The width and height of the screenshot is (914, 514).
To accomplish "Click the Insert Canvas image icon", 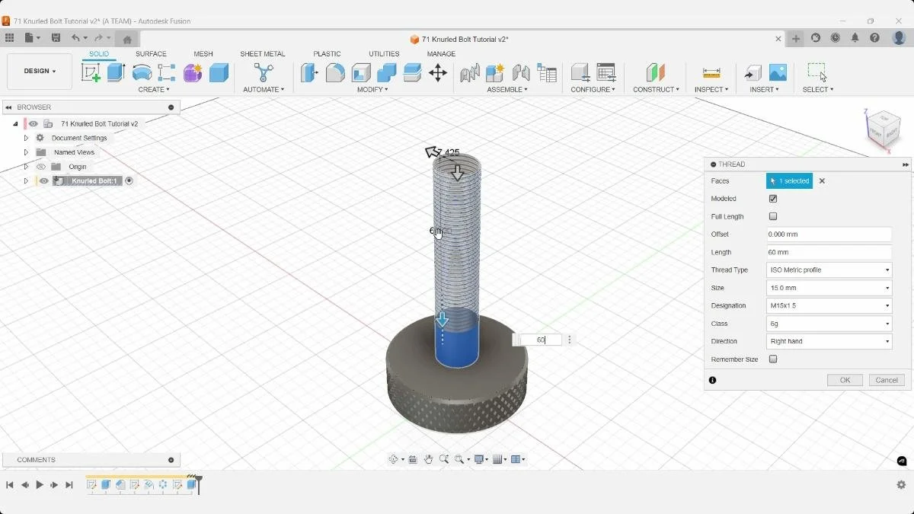I will (778, 72).
